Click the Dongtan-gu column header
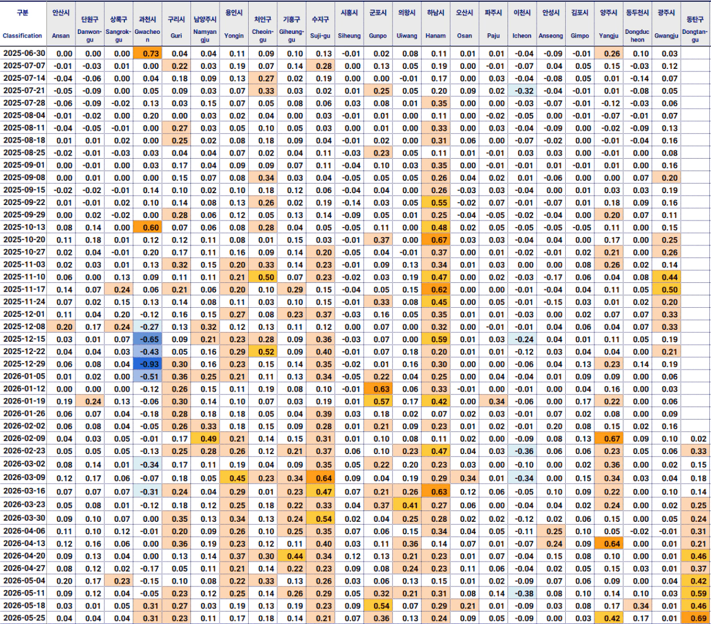Screen dimensions: 711x624 pos(695,24)
